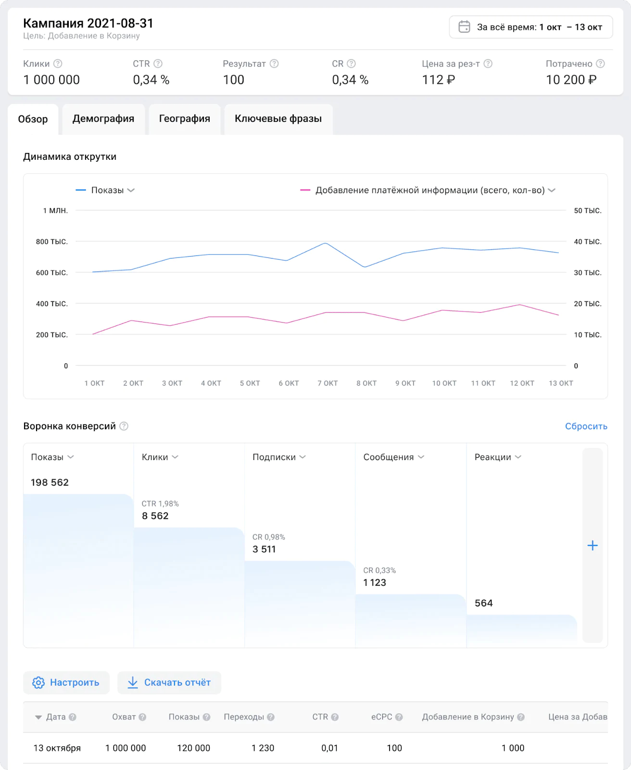Screen dimensions: 631x770
Task: Switch to the География tab
Action: (x=184, y=119)
